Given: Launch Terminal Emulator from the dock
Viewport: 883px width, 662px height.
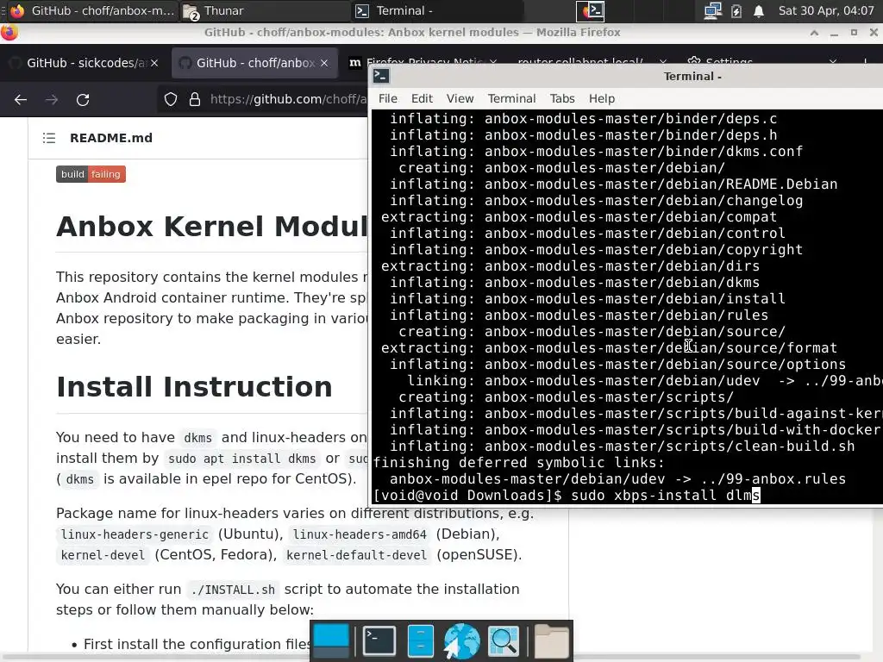Looking at the screenshot, I should (379, 640).
